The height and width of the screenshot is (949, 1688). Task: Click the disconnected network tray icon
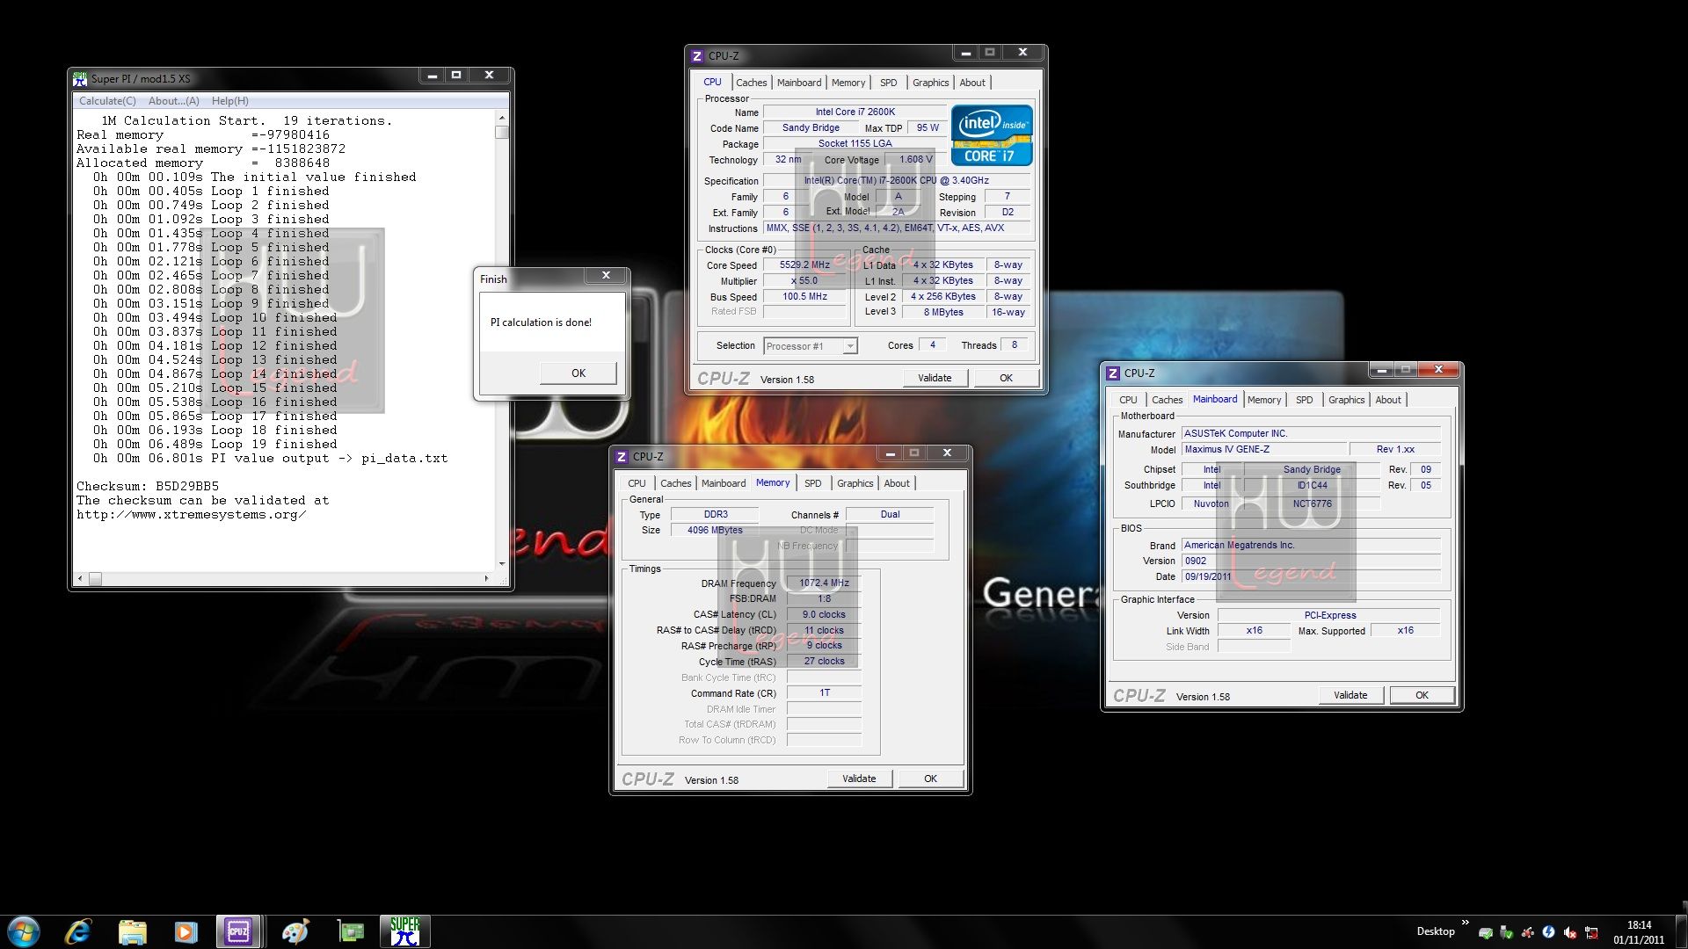[x=1591, y=932]
